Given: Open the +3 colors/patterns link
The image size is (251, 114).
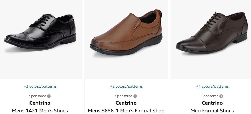Looking at the screenshot, I should [40, 86].
